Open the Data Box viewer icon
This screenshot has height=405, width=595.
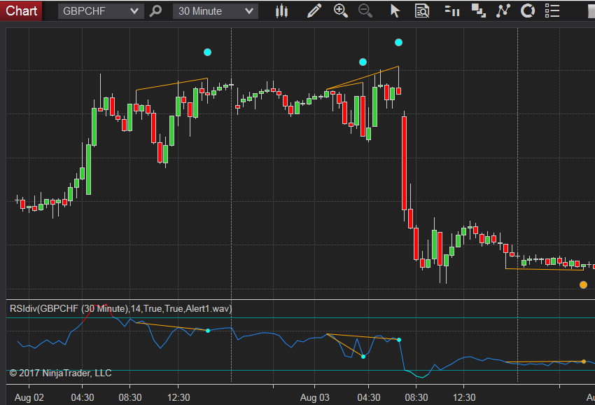[421, 11]
